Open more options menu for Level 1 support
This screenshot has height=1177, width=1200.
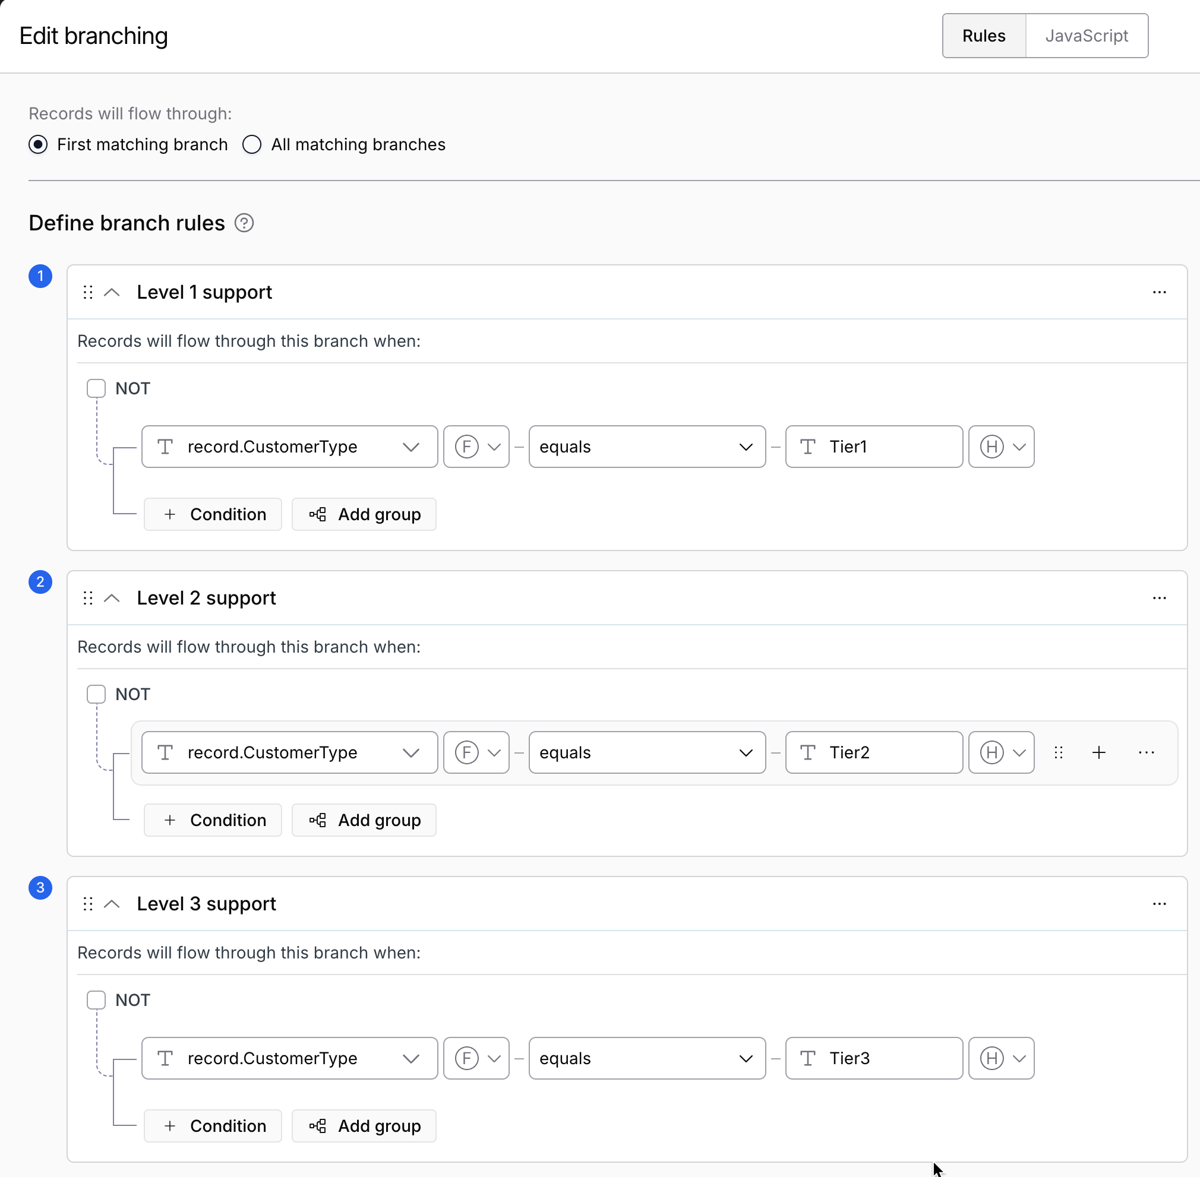(x=1159, y=292)
